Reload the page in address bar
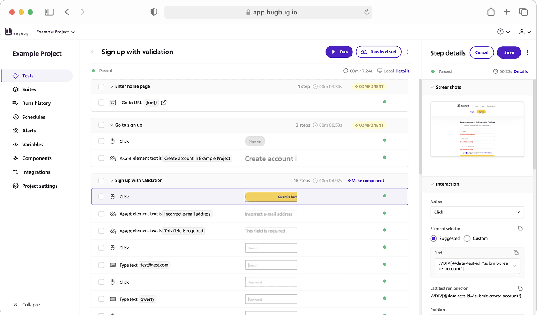 (366, 13)
